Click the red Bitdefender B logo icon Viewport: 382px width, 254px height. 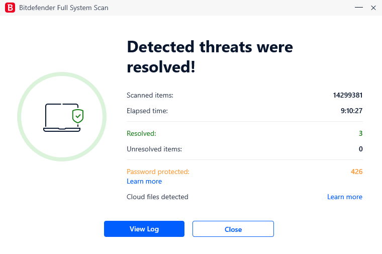click(10, 8)
